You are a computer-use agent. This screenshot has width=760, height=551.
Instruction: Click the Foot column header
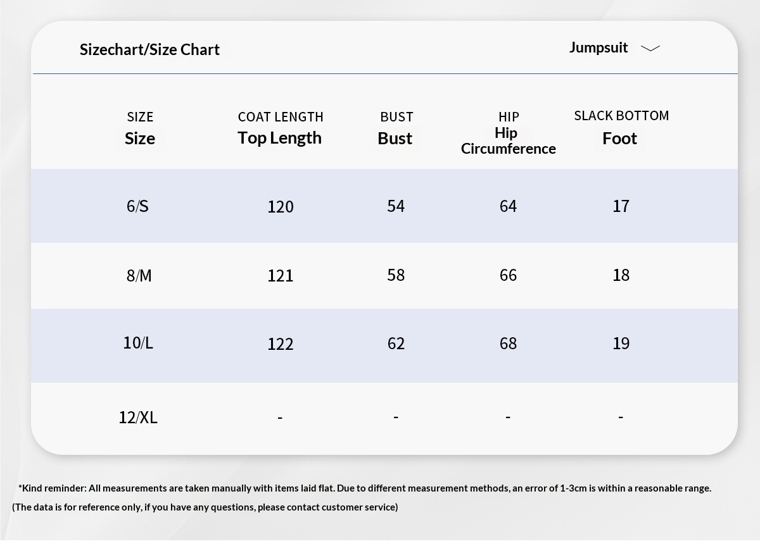(619, 138)
